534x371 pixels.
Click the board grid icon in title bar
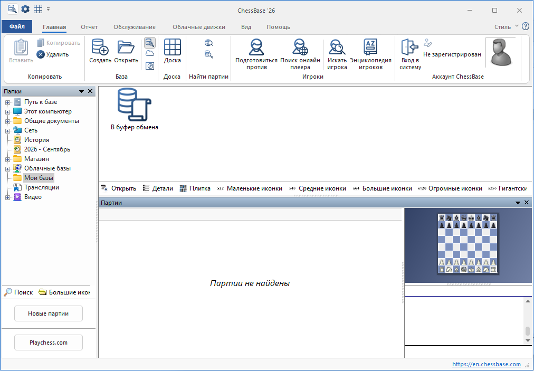click(x=38, y=9)
